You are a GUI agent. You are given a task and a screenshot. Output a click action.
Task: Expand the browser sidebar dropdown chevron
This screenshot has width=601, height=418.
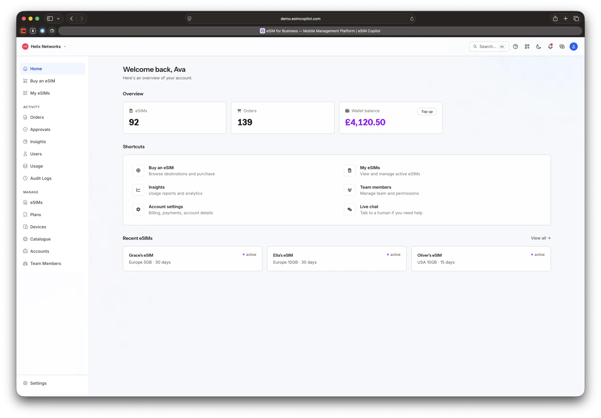pyautogui.click(x=58, y=19)
